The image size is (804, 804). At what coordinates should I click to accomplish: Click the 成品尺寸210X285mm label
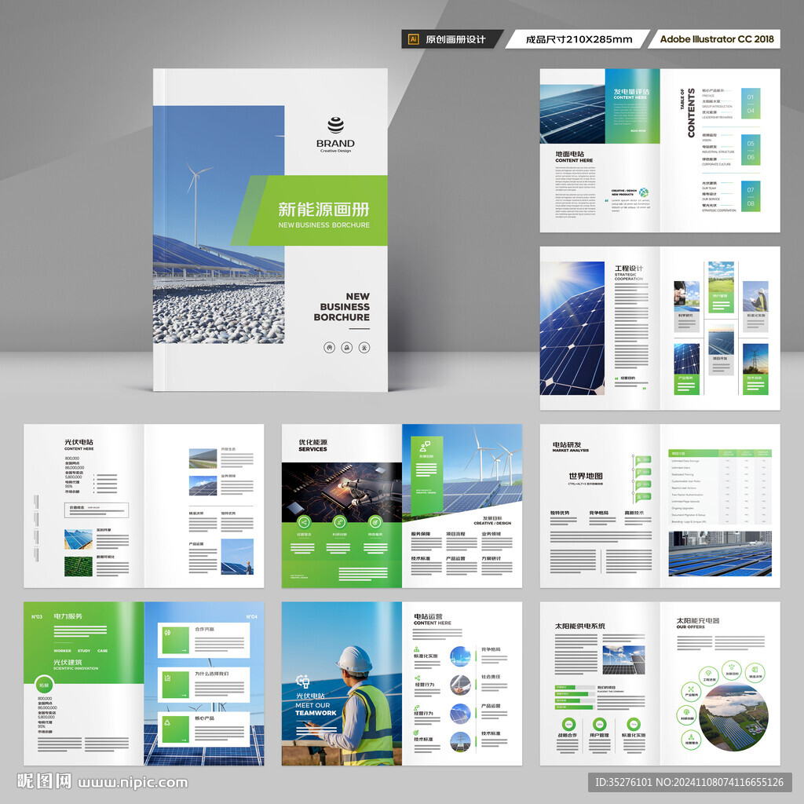579,39
